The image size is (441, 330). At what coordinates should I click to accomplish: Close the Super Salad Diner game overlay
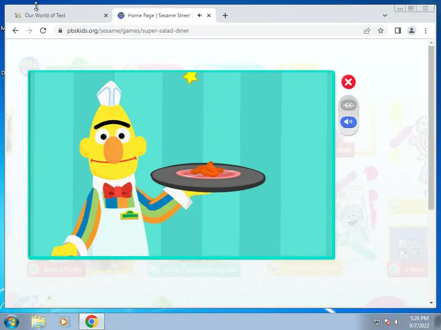tap(348, 82)
